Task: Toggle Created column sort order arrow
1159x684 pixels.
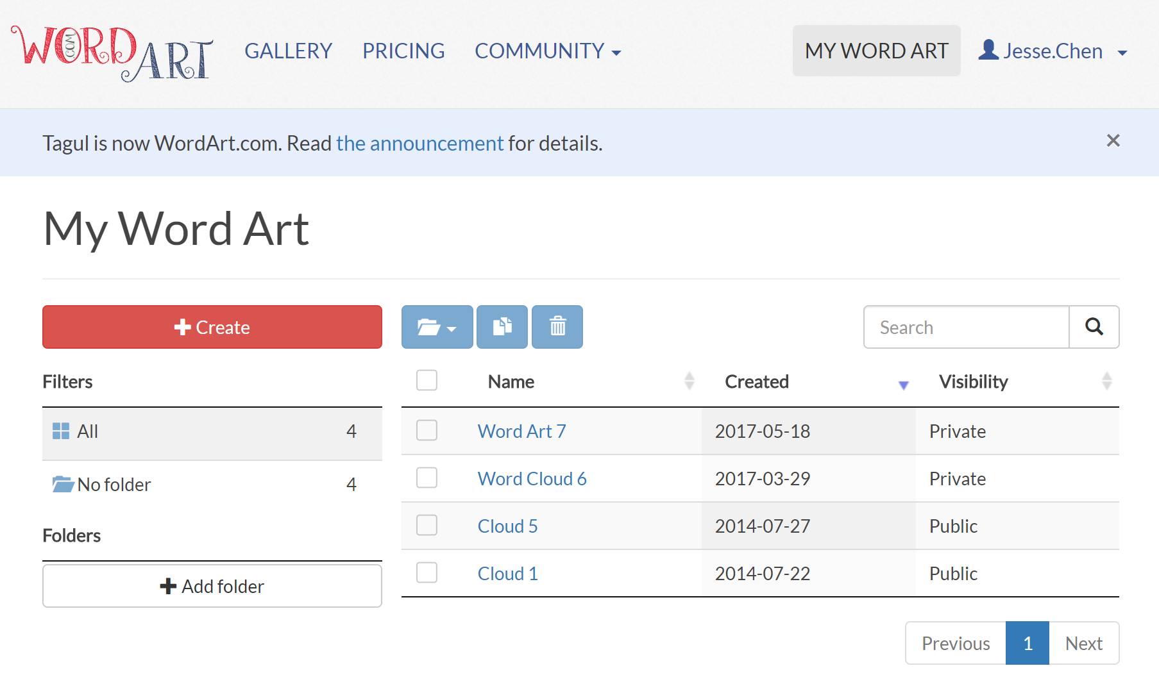Action: [903, 385]
